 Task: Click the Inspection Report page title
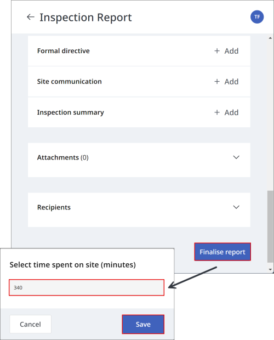point(85,18)
